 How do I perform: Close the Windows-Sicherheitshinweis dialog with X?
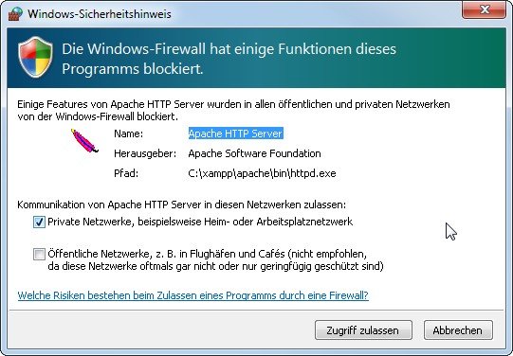pos(484,9)
